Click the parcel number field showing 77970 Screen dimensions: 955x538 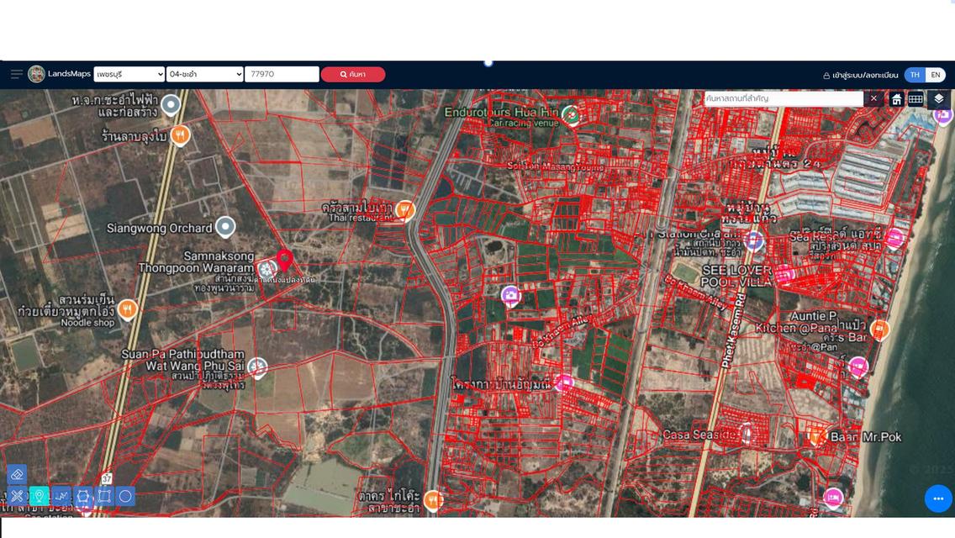click(282, 74)
